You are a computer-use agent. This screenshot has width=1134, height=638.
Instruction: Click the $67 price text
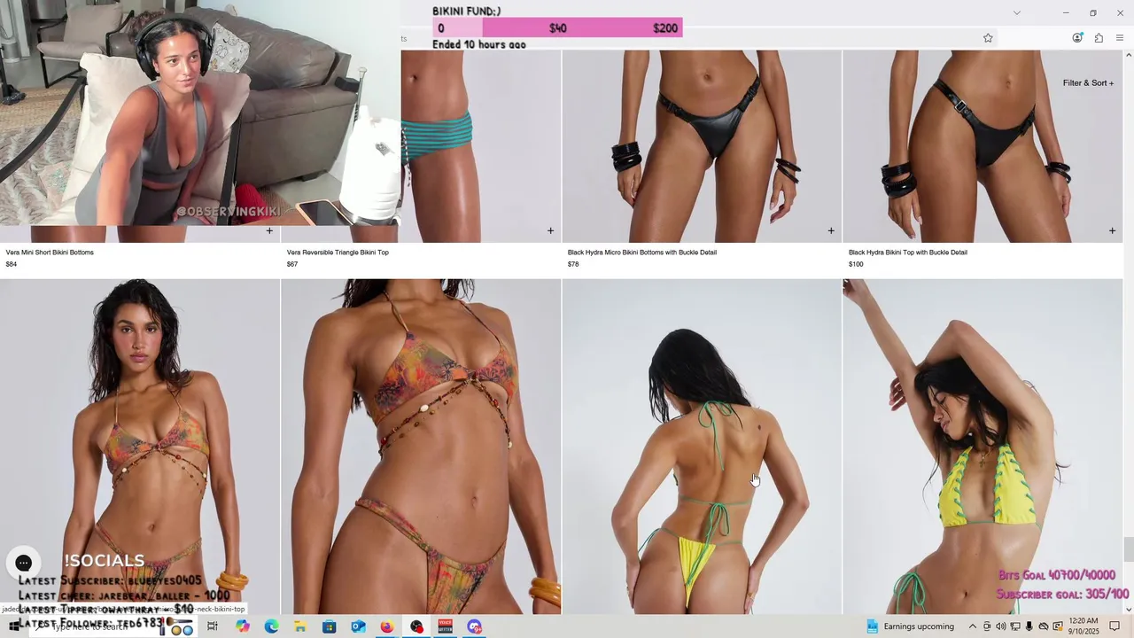pos(292,264)
